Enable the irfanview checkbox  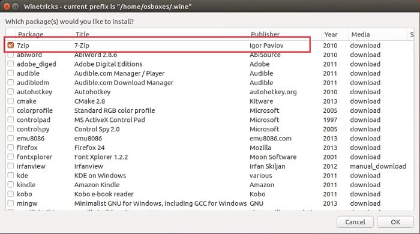[10, 166]
